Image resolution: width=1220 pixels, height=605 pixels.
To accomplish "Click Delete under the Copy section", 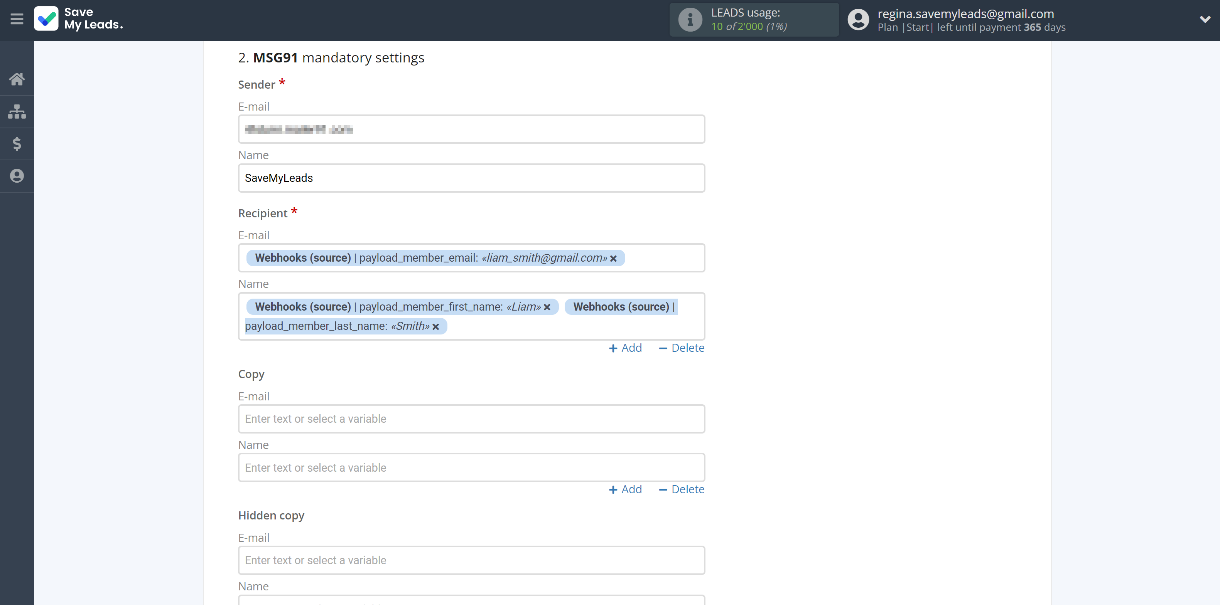I will click(x=682, y=489).
